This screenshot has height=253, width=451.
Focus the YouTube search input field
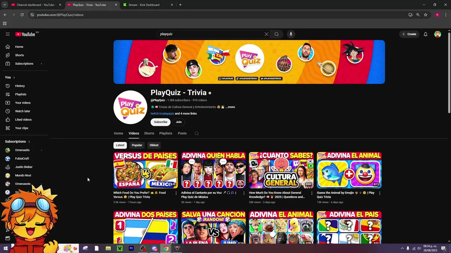pos(211,34)
